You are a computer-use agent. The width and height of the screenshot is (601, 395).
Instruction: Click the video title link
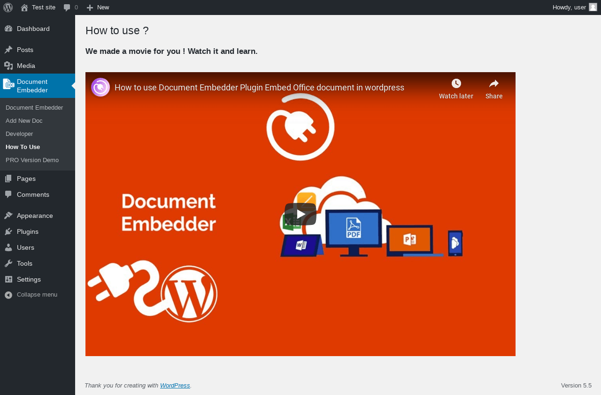click(259, 88)
